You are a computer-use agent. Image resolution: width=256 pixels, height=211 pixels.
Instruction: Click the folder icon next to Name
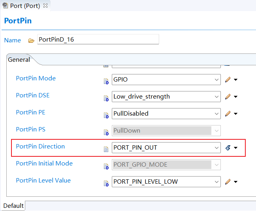click(31, 40)
